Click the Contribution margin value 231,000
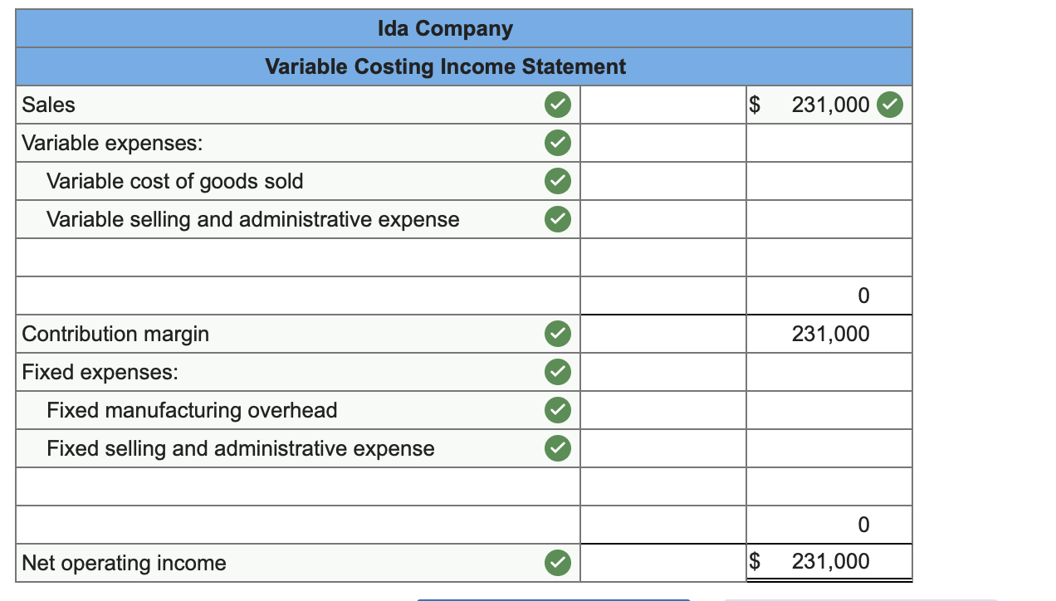Image resolution: width=1056 pixels, height=601 pixels. 829,335
